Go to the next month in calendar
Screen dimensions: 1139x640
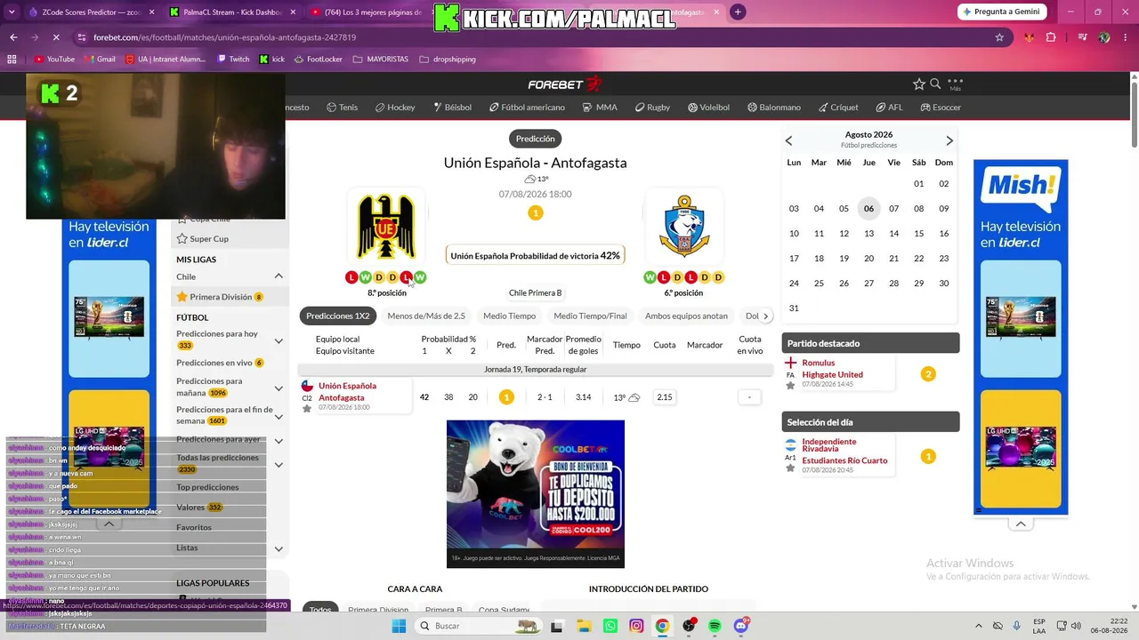click(x=949, y=140)
